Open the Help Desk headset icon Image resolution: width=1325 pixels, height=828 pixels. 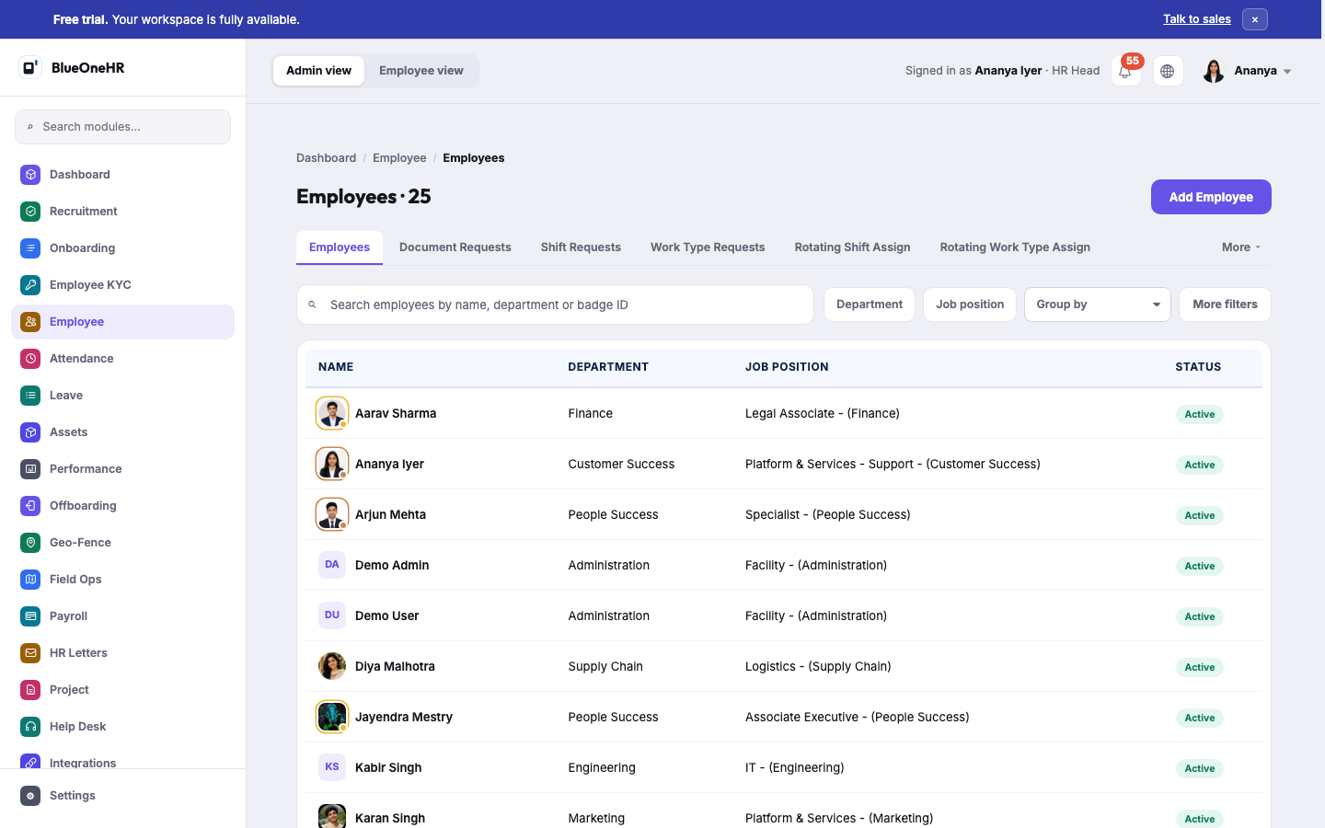pos(30,726)
